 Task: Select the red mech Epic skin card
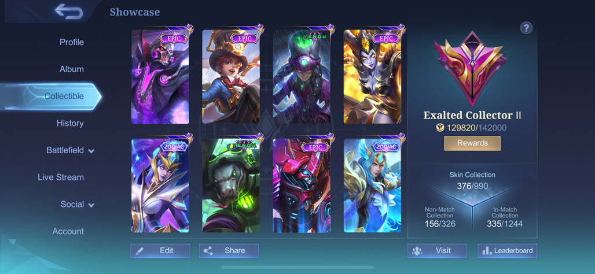click(x=302, y=186)
